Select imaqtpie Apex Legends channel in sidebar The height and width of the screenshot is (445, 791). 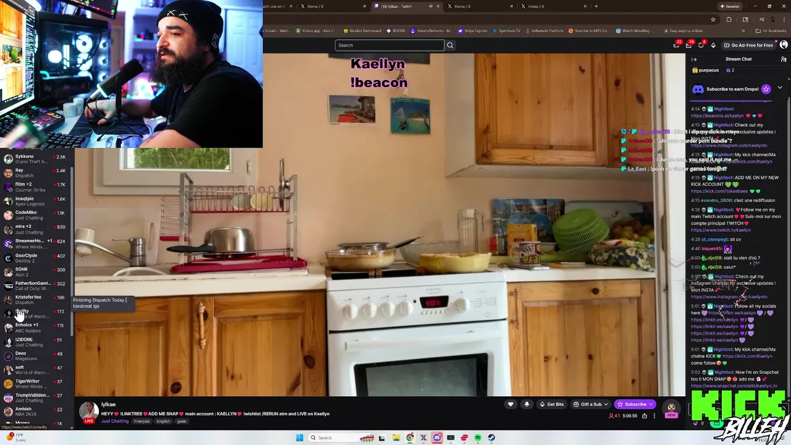(35, 201)
